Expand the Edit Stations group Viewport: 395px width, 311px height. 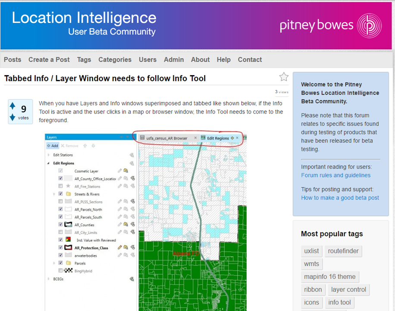click(48, 155)
